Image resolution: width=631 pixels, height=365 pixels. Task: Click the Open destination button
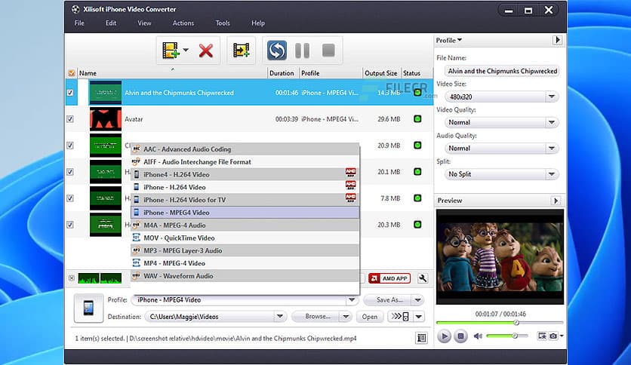coord(369,317)
